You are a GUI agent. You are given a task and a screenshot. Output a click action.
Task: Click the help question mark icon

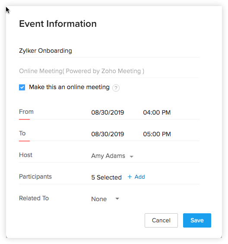click(116, 88)
